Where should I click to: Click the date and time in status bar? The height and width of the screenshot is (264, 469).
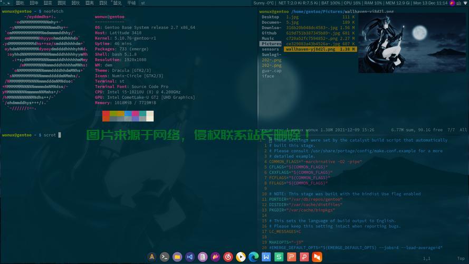(x=430, y=3)
